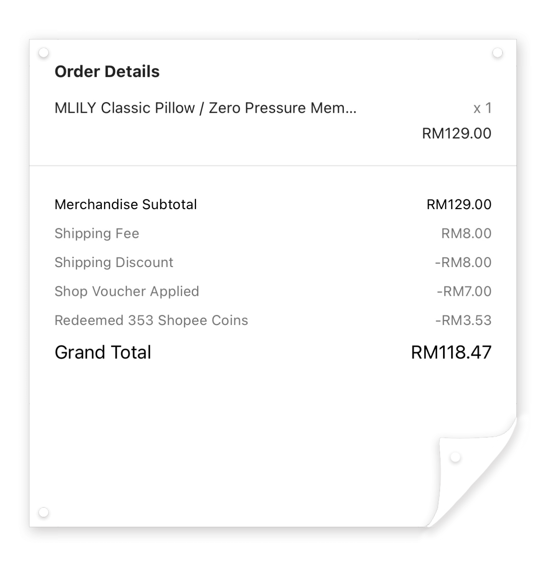Image resolution: width=546 pixels, height=566 pixels.
Task: Click the voucher amount -RM7.00
Action: pyautogui.click(x=464, y=292)
